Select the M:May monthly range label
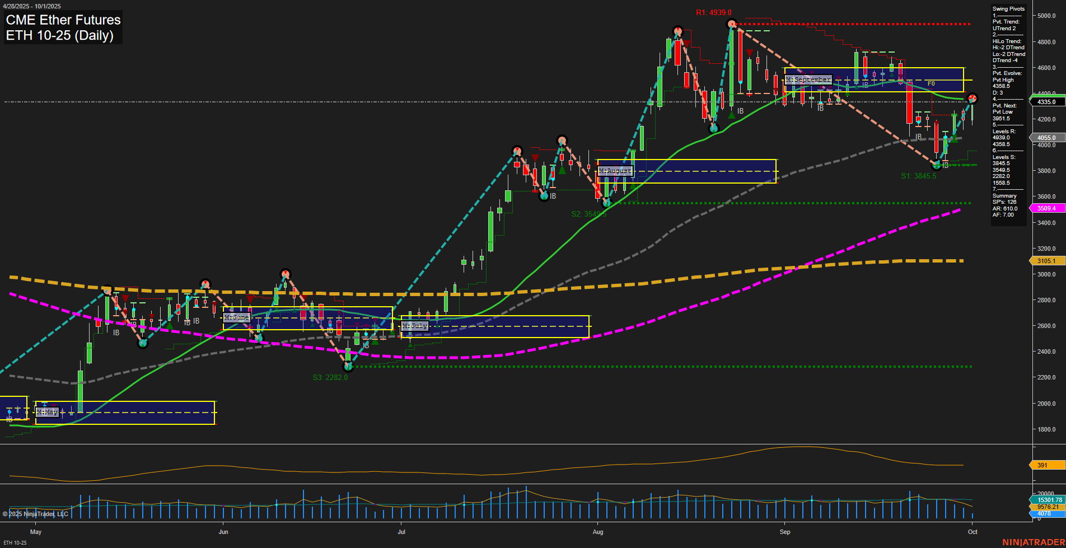This screenshot has height=548, width=1066. pyautogui.click(x=48, y=412)
